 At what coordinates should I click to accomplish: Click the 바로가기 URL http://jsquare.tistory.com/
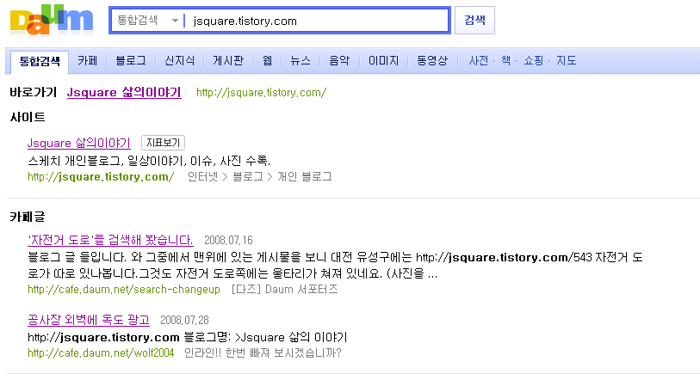coord(261,93)
